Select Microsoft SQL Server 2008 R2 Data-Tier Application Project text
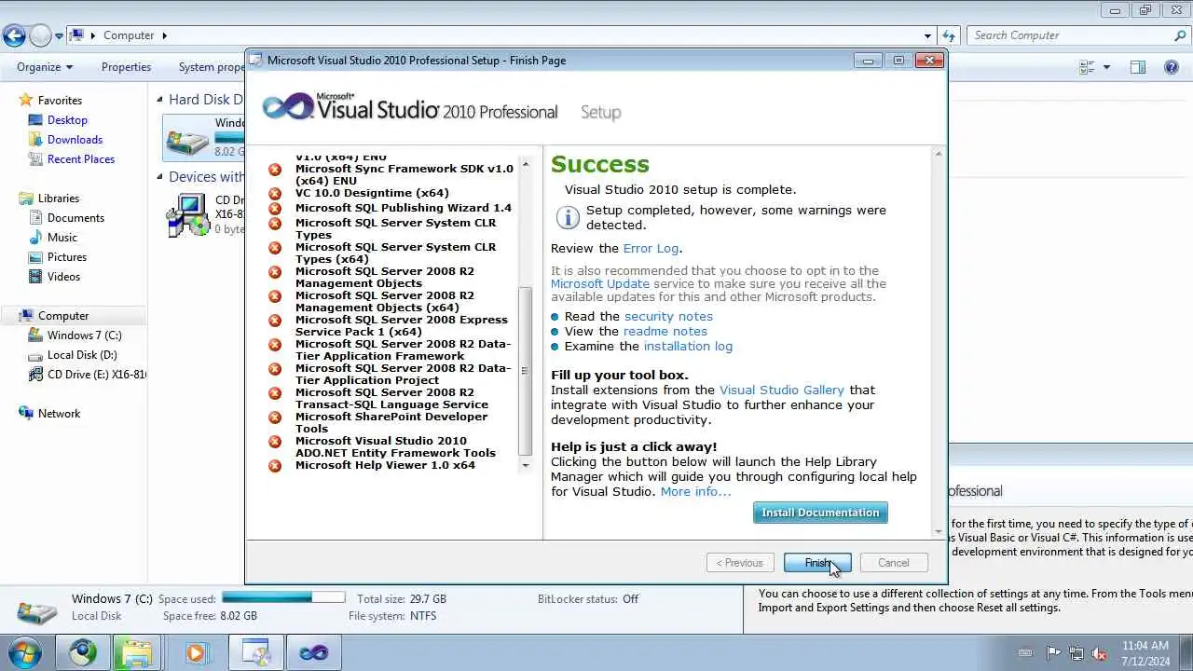 tap(404, 374)
